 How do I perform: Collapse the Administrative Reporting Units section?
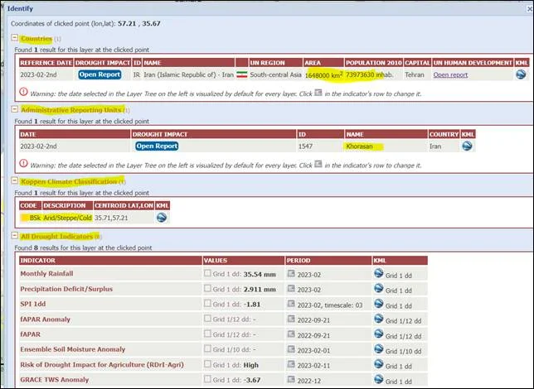14,109
